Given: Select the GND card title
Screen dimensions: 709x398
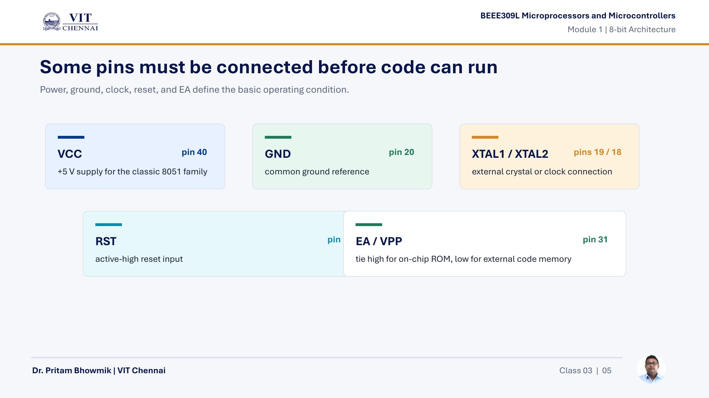Looking at the screenshot, I should pyautogui.click(x=278, y=154).
